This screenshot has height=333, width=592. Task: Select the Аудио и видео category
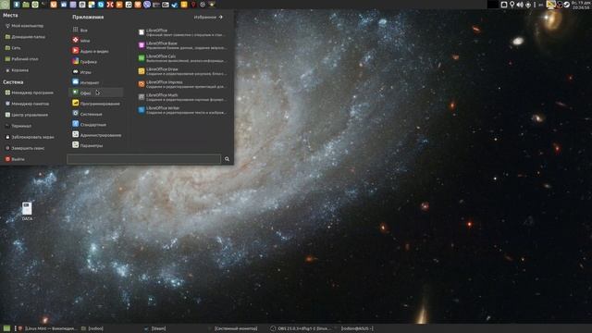[x=96, y=51]
